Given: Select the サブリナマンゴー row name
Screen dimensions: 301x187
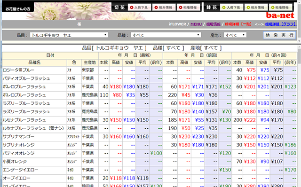Looking at the screenshot, I should coord(18,137).
